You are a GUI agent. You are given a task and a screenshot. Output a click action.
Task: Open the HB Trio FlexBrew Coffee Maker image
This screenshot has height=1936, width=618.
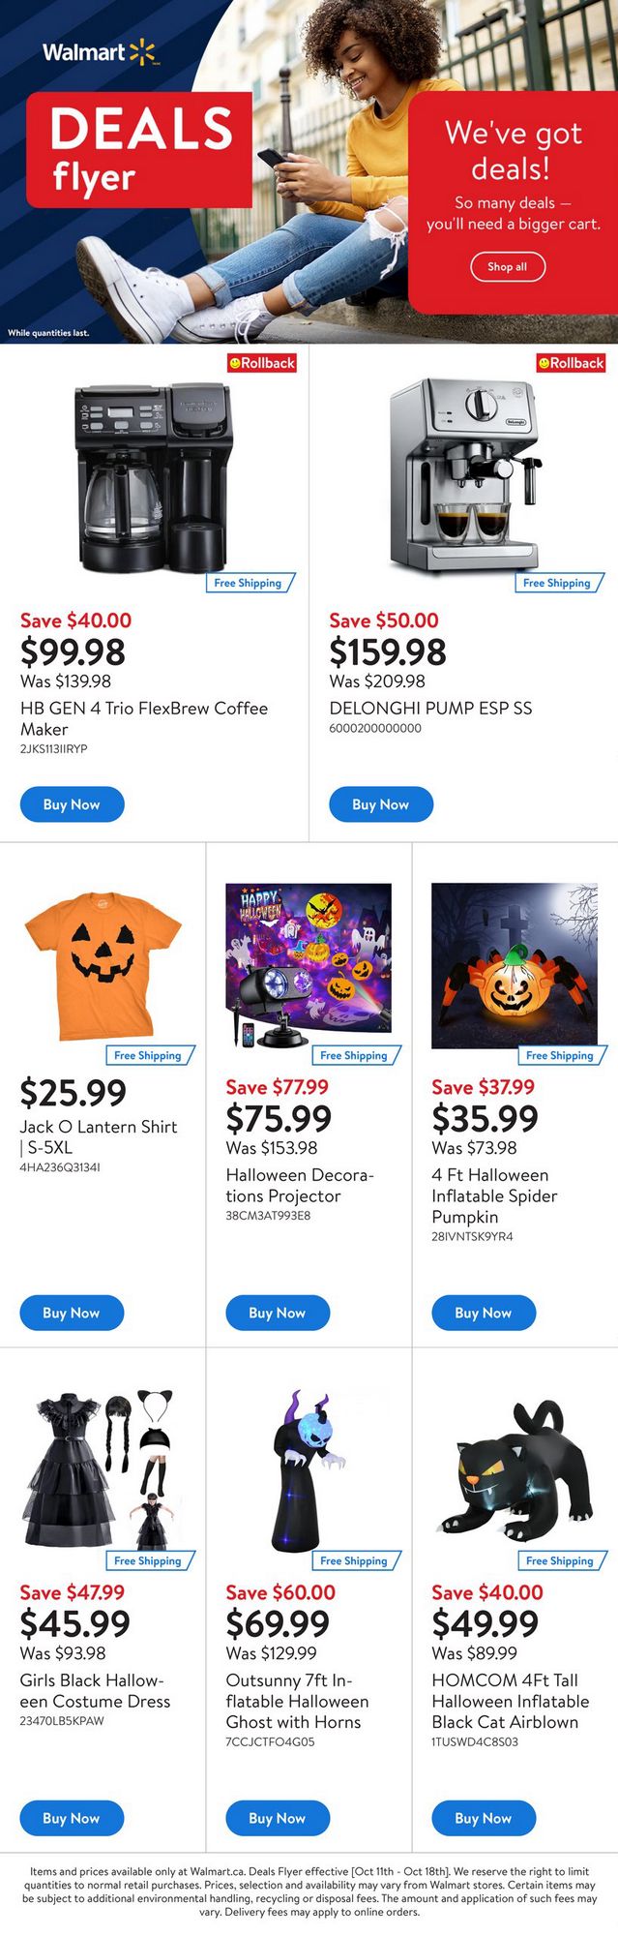(x=154, y=476)
